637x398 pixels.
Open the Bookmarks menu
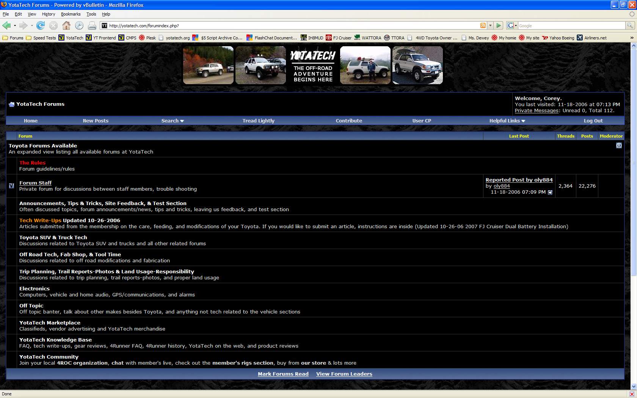click(71, 14)
